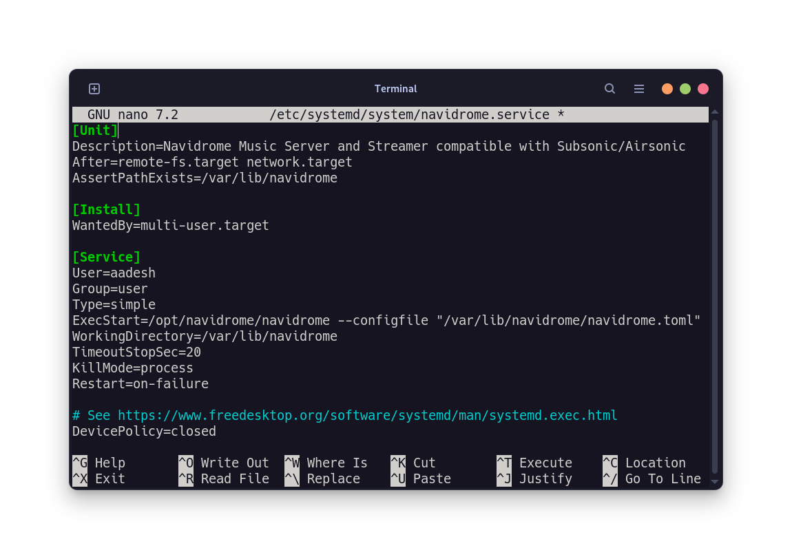Click the orange window control circle

tap(667, 89)
